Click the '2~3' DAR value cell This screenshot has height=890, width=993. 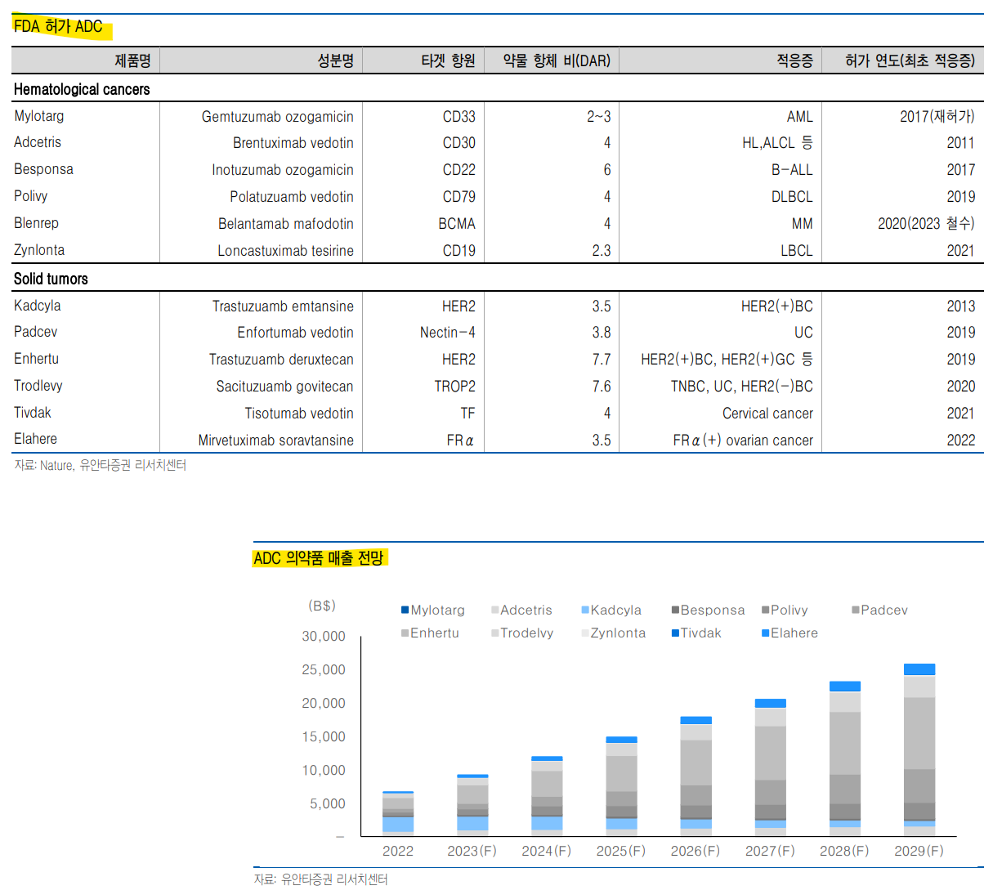(x=599, y=117)
